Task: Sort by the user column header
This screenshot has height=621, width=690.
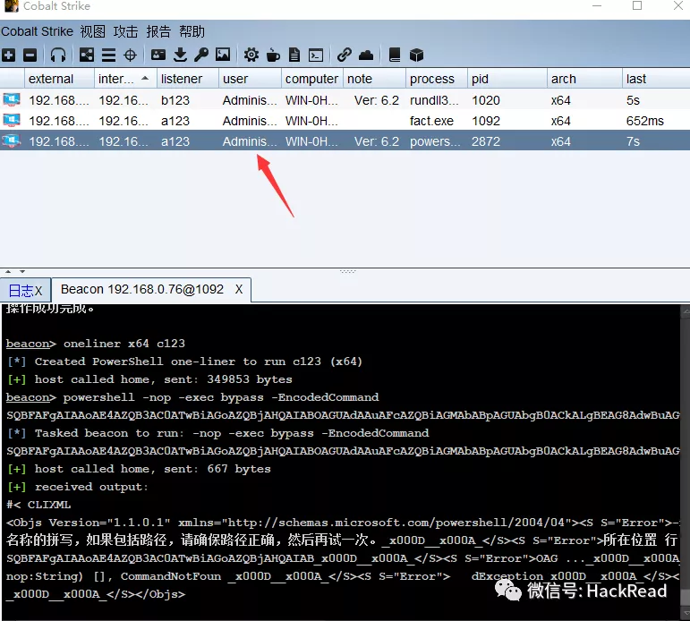Action: point(250,79)
